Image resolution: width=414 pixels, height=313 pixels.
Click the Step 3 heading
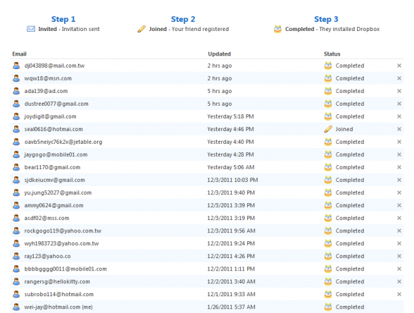pos(326,19)
